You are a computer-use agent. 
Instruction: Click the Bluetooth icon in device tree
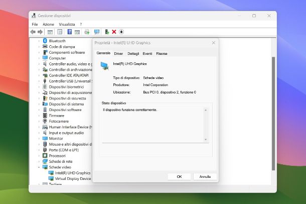point(45,41)
